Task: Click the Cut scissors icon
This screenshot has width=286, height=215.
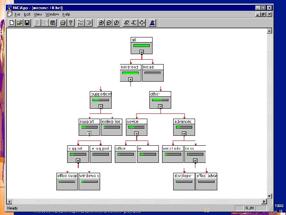Action: [x=37, y=23]
